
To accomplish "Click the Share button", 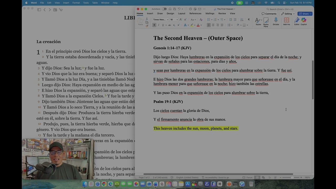I will tap(305, 14).
